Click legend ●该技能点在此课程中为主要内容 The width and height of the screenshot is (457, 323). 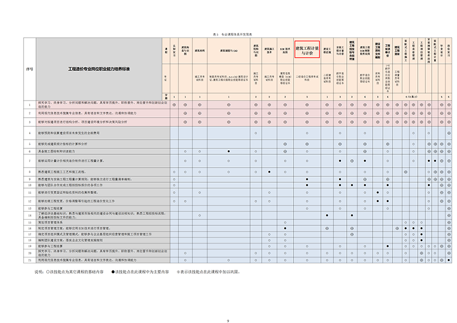140,272
